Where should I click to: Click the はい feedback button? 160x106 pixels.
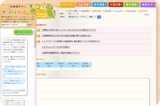7,104
